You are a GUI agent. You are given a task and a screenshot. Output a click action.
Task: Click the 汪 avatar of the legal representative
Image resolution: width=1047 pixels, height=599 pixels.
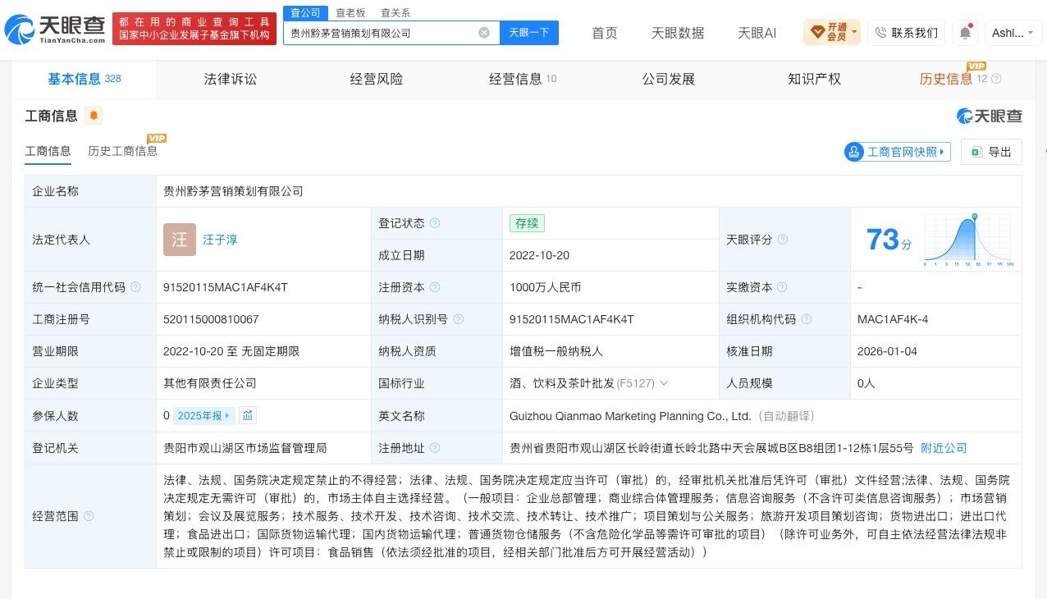(180, 240)
